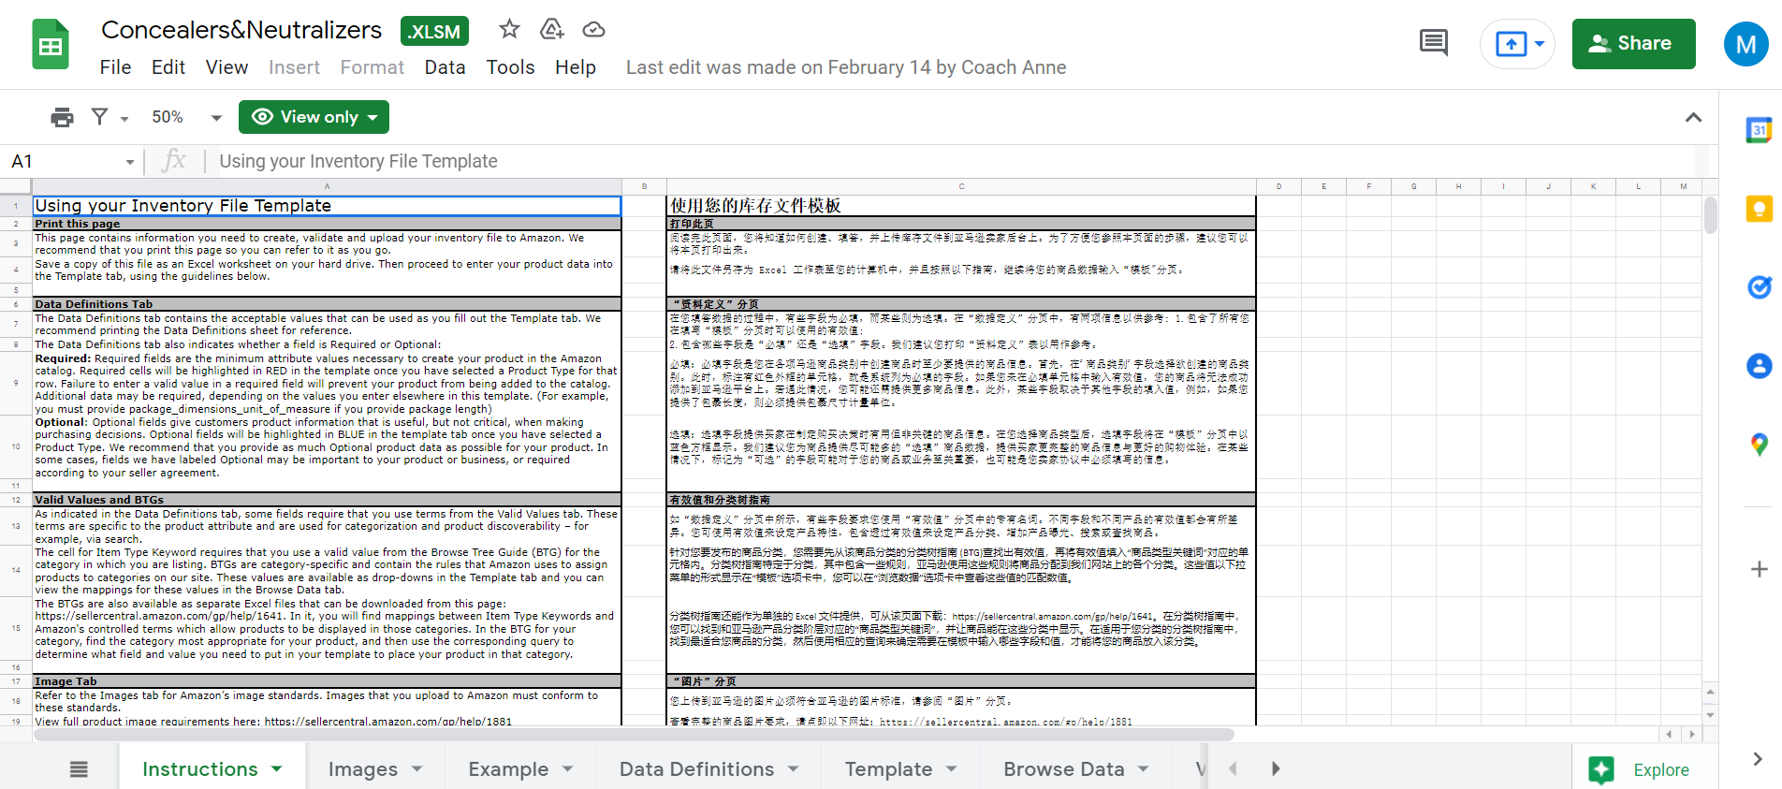Open the Browse Data tab dropdown arrow
The height and width of the screenshot is (789, 1782).
(x=1144, y=768)
